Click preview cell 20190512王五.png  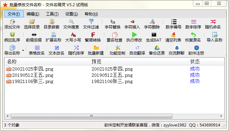coord(112,75)
